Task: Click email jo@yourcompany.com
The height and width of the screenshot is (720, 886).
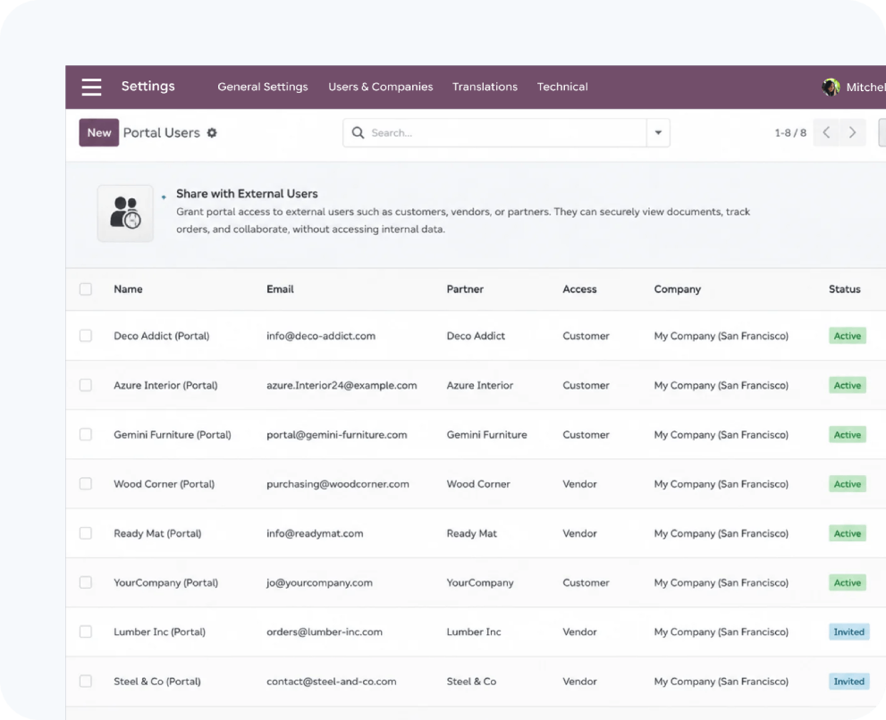Action: coord(320,582)
